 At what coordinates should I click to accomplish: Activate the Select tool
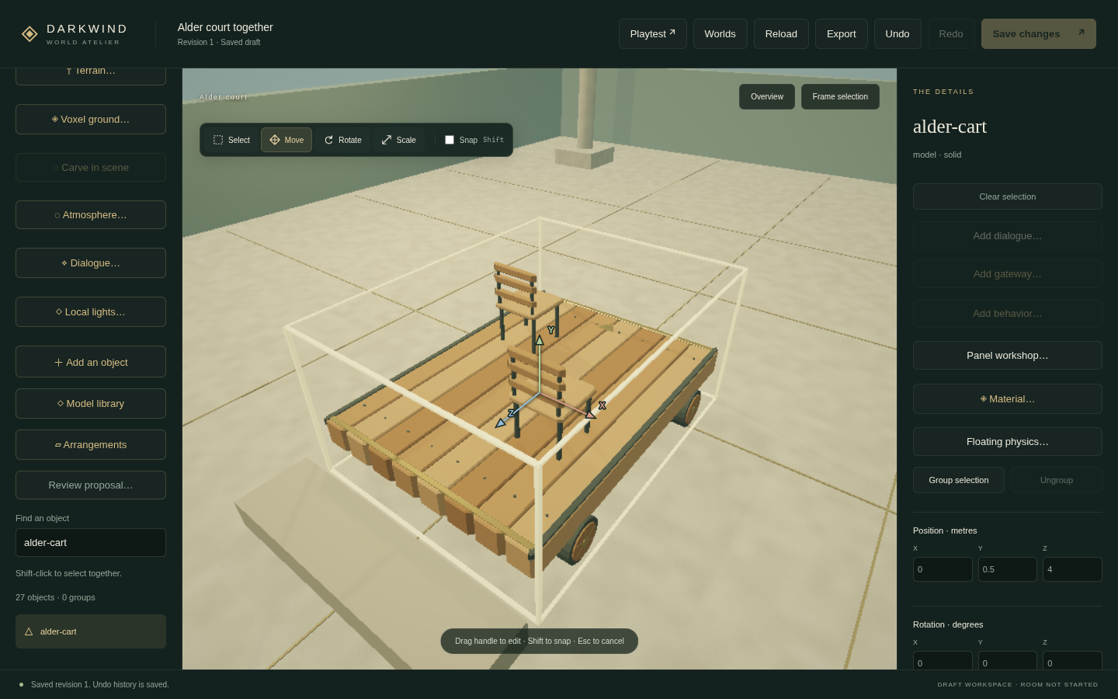point(231,140)
